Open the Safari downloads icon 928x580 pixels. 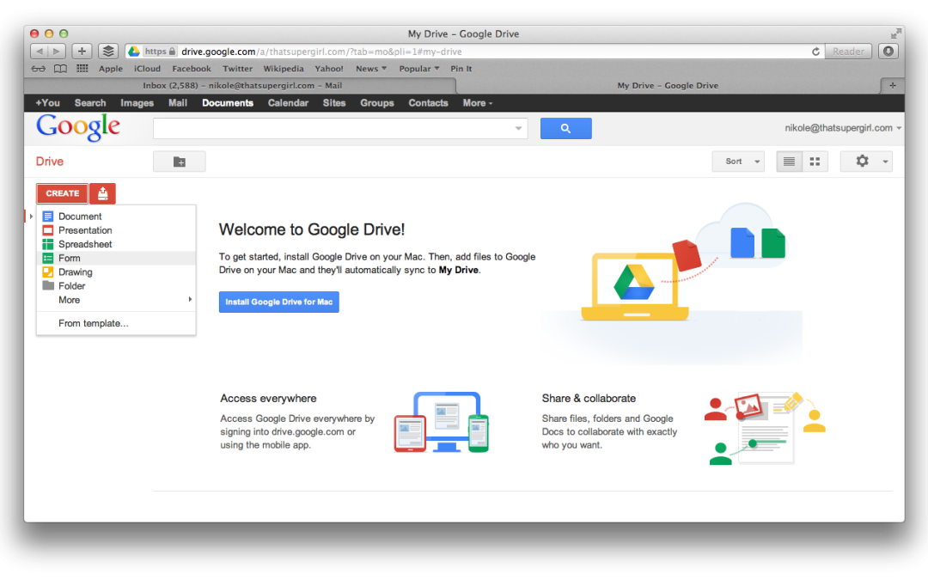click(x=888, y=52)
